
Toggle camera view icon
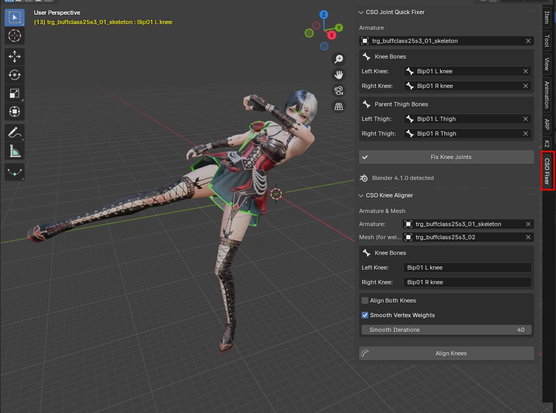coord(339,91)
